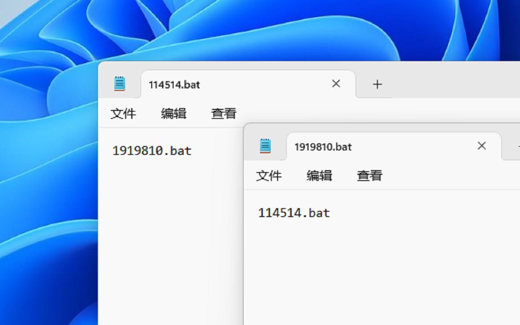520x325 pixels.
Task: Open the 文件 menu in the front Notepad window
Action: pyautogui.click(x=269, y=175)
